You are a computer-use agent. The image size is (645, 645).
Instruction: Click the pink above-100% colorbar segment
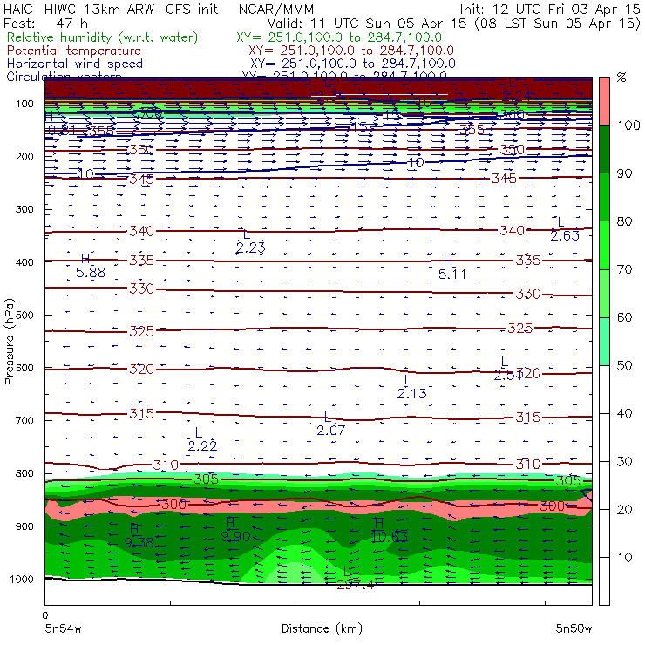[604, 101]
